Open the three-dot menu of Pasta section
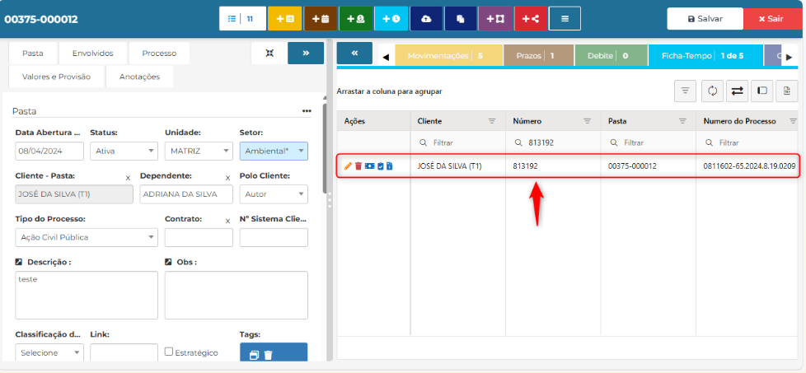The image size is (806, 373). click(307, 111)
